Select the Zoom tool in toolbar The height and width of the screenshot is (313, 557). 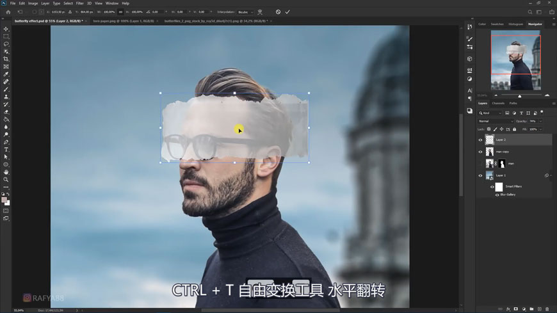point(6,180)
